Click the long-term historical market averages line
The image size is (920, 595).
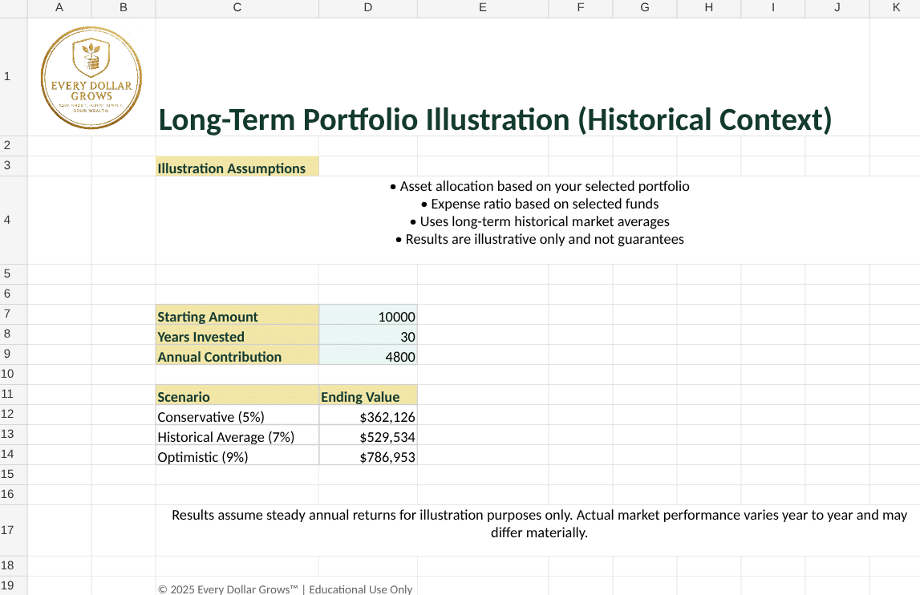coord(540,222)
